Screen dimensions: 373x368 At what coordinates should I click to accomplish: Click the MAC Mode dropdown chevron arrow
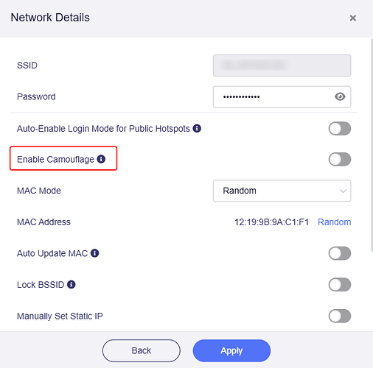point(343,191)
